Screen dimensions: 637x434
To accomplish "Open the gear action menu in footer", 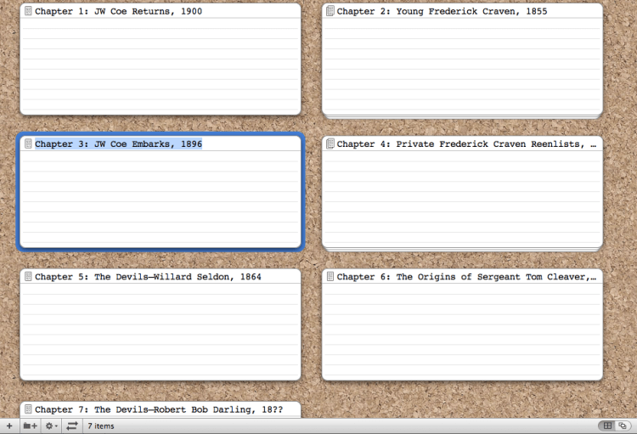I will coord(51,426).
